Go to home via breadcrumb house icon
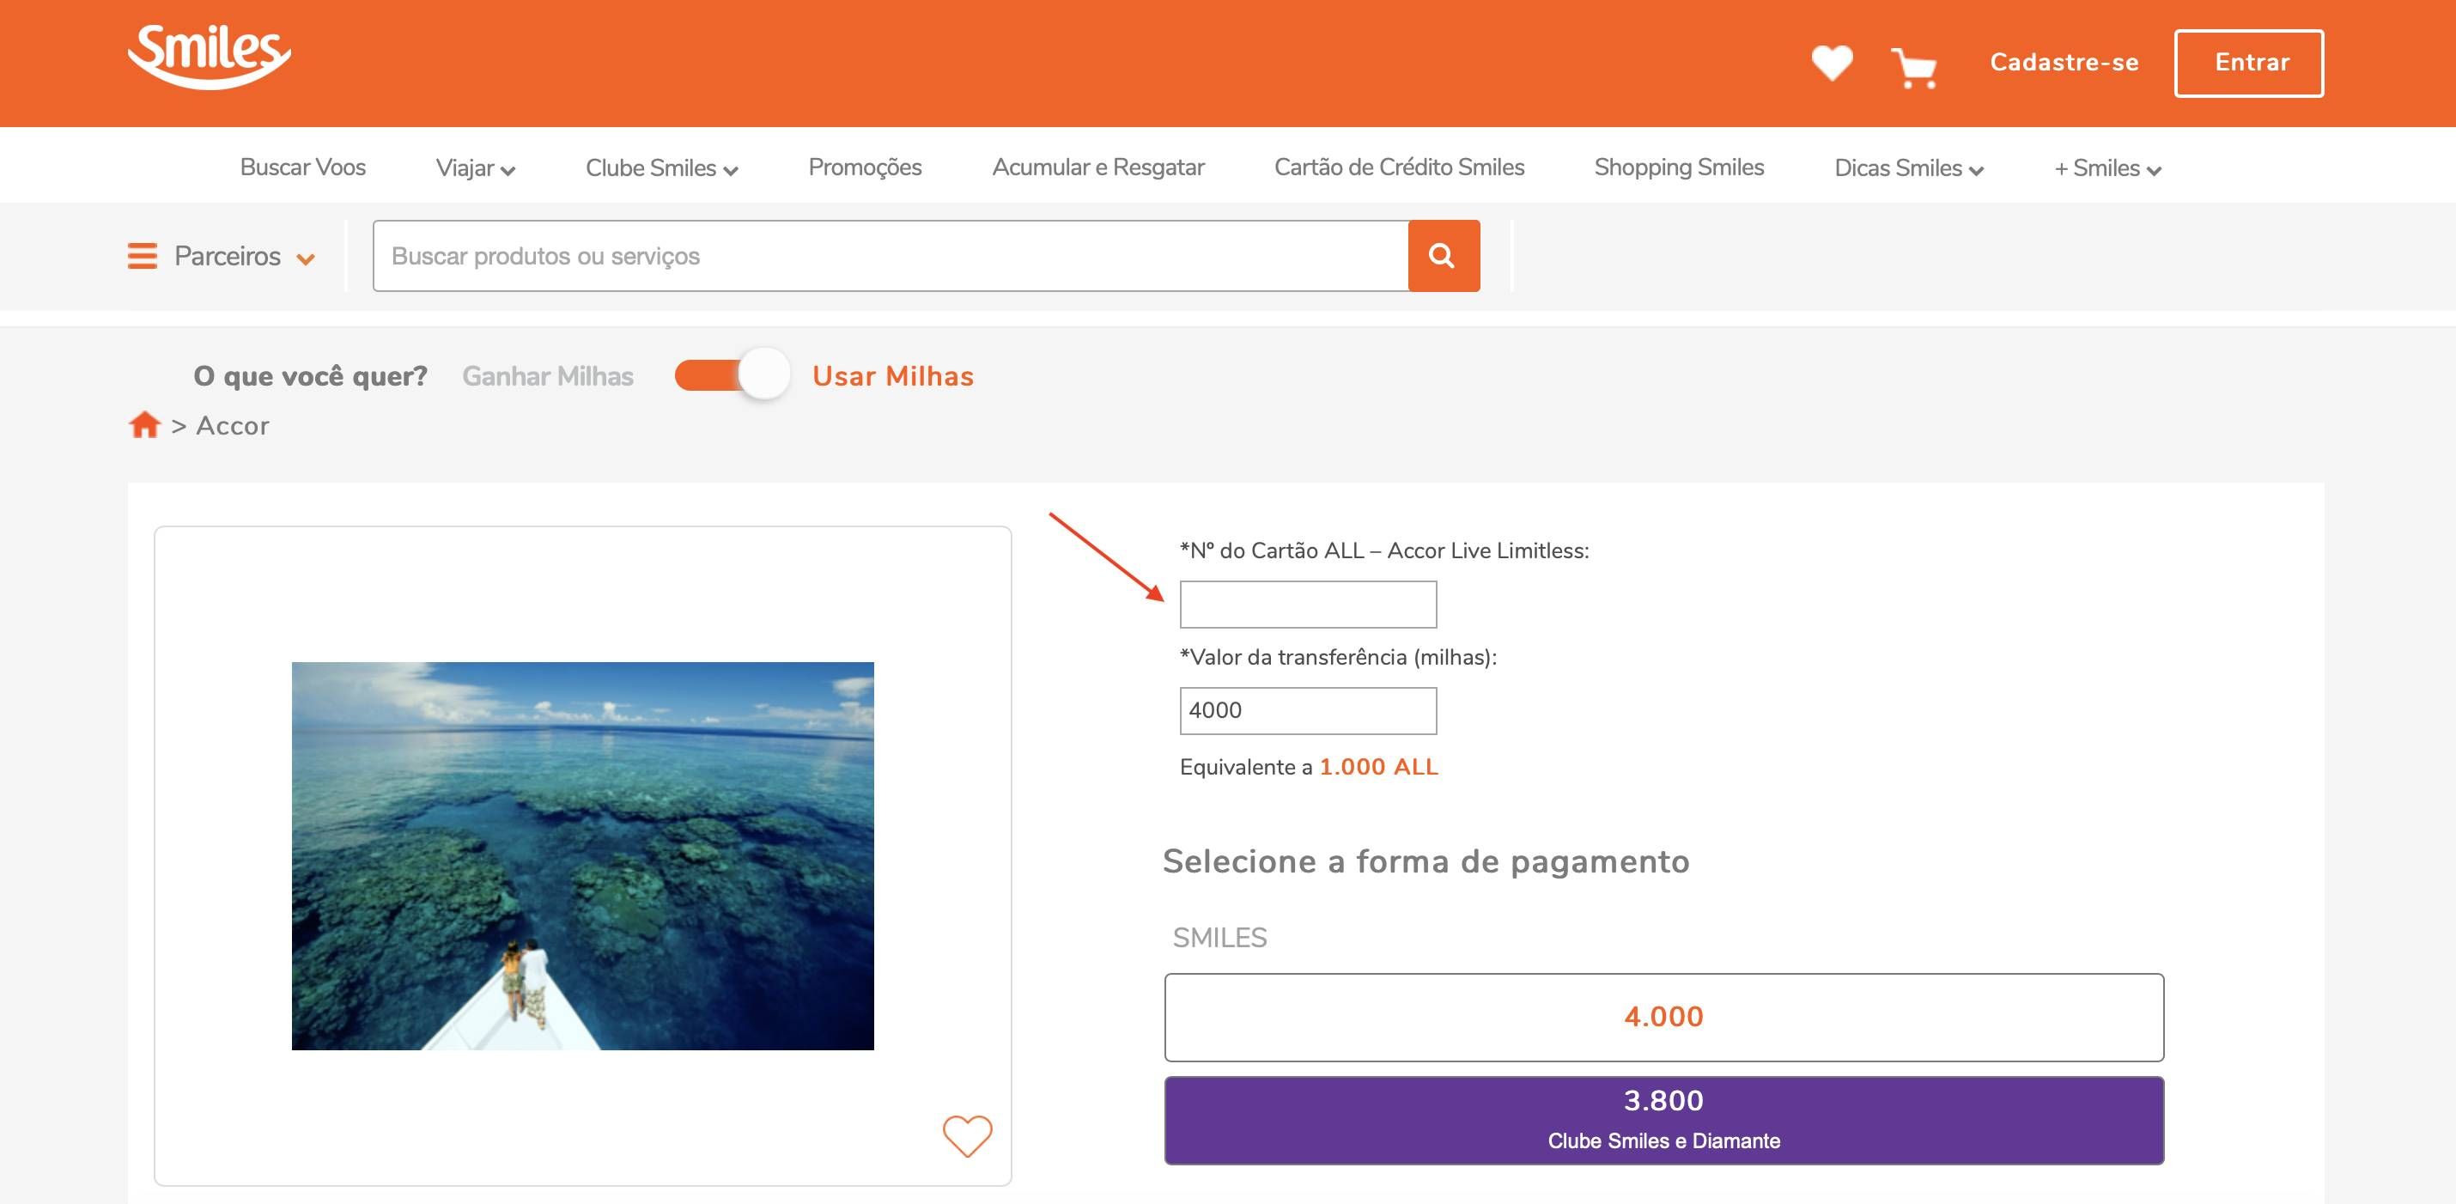Image resolution: width=2456 pixels, height=1204 pixels. (144, 424)
